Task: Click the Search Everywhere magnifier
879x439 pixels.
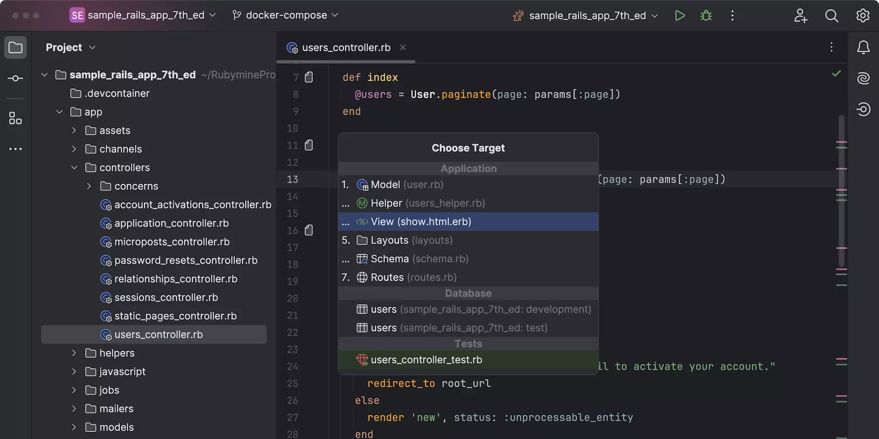Action: coord(831,16)
